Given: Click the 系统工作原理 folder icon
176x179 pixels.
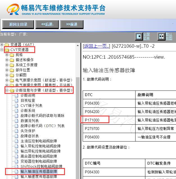Looking at the screenshot, I should coord(12,65).
